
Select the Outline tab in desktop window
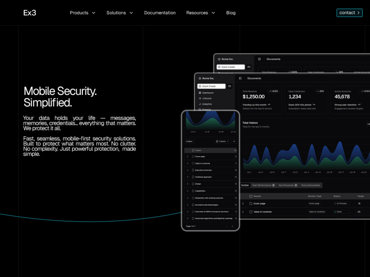(245, 185)
